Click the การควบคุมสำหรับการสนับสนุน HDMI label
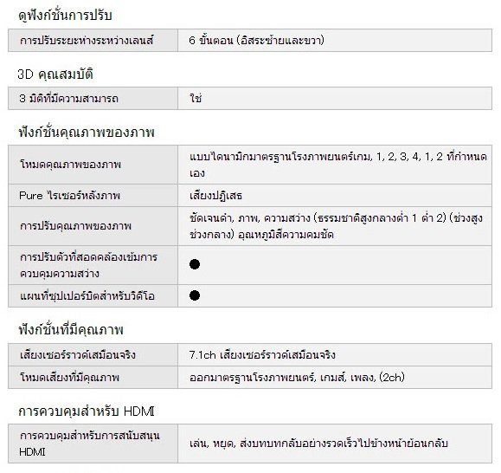This screenshot has height=473, width=501. click(89, 444)
